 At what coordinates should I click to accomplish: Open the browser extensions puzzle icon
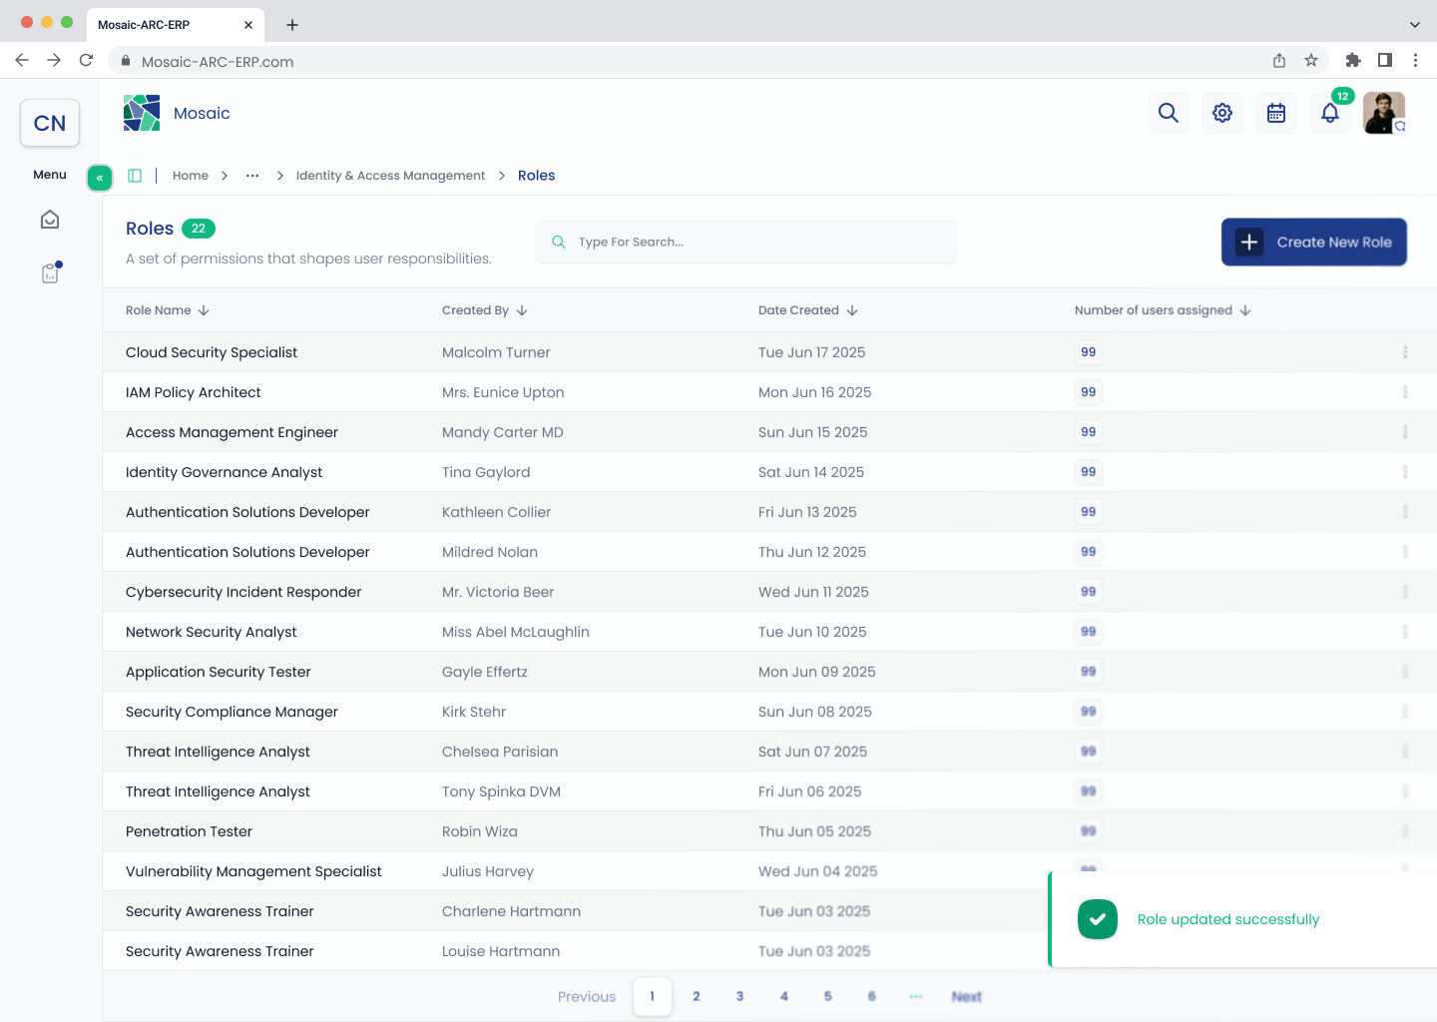tap(1353, 61)
